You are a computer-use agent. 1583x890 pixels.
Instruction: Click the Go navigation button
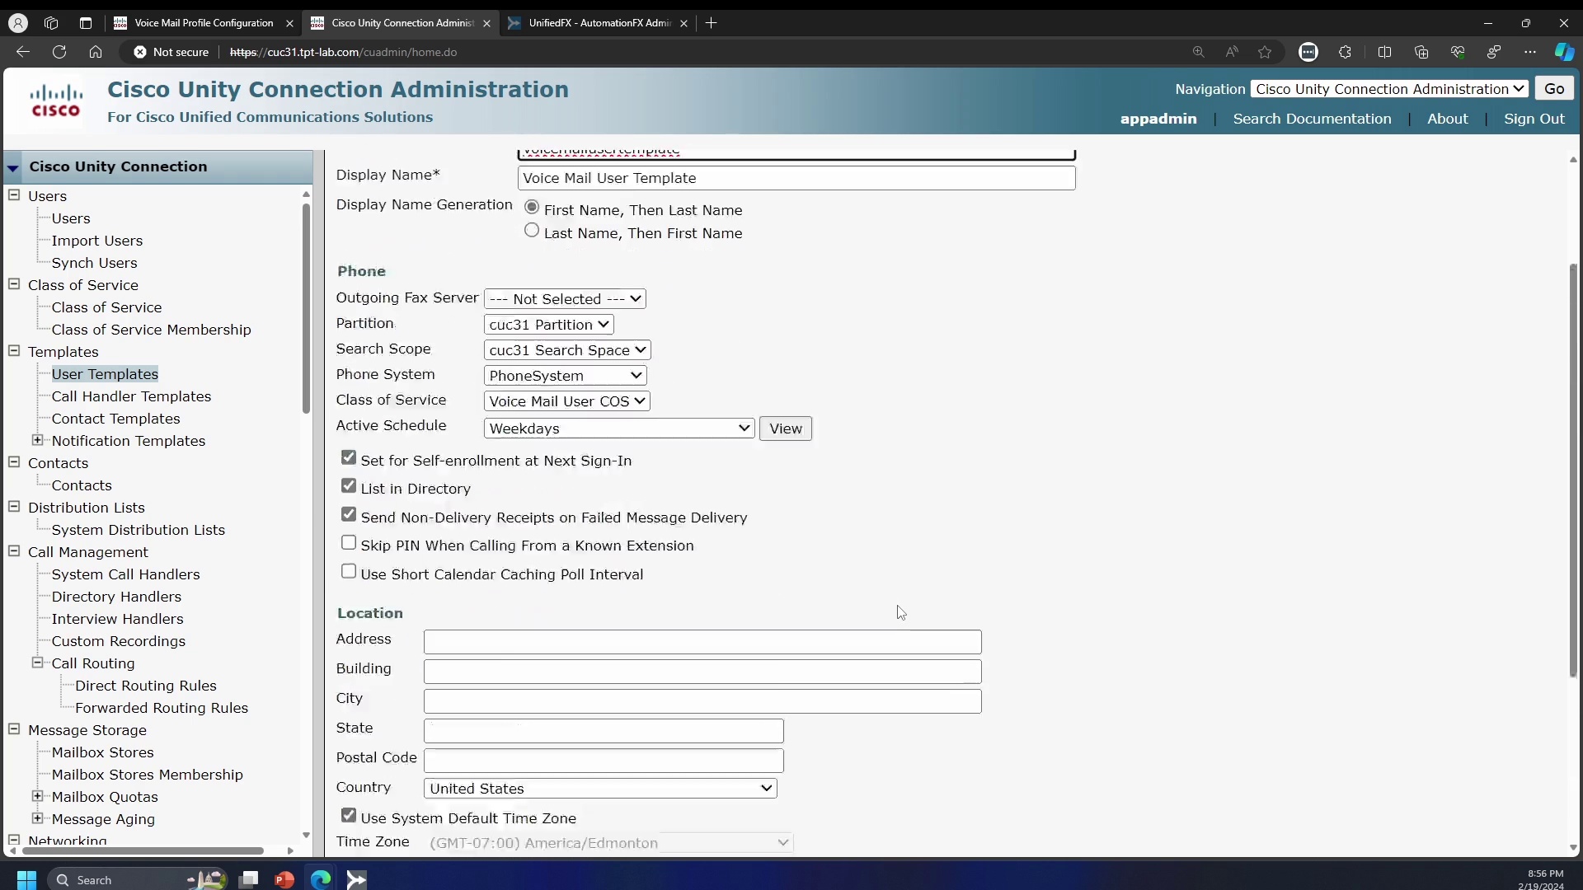(1554, 89)
